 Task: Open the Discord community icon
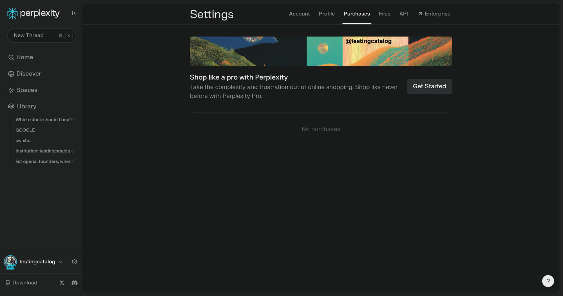(75, 283)
